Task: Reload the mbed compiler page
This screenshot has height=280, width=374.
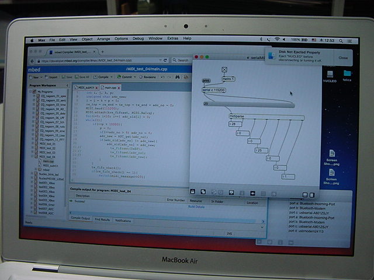Action: point(165,60)
